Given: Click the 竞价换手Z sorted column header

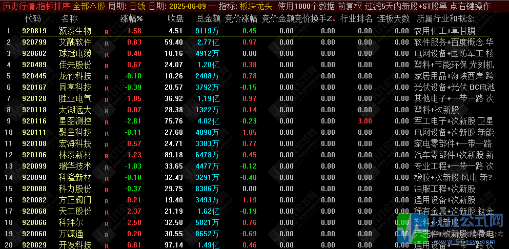Looking at the screenshot, I should coord(315,19).
